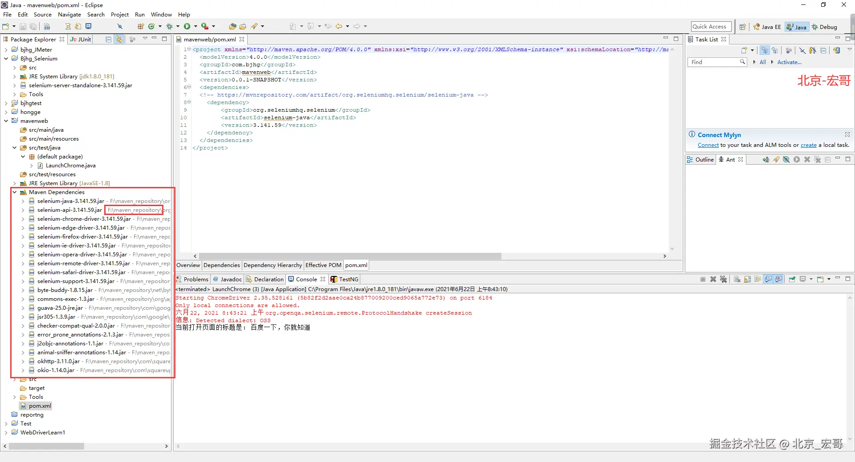Click Remove All Terminated Launches icon
The height and width of the screenshot is (462, 855).
click(723, 279)
